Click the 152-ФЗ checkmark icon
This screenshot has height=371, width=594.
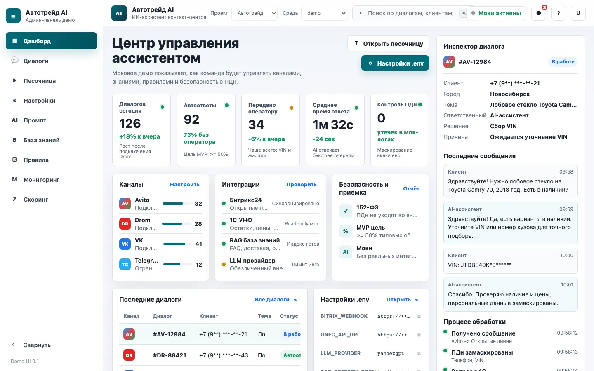coord(346,211)
